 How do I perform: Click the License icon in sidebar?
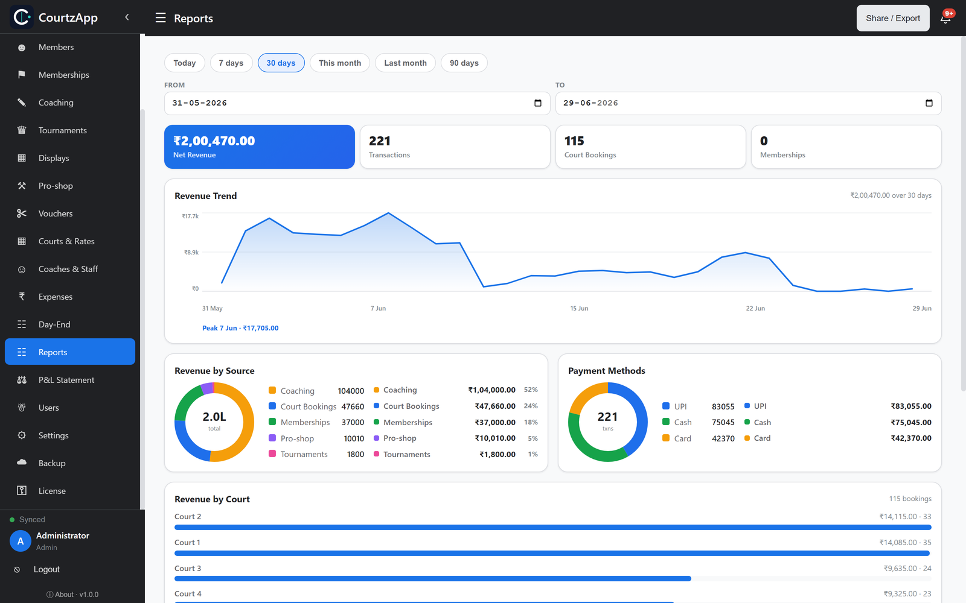22,490
